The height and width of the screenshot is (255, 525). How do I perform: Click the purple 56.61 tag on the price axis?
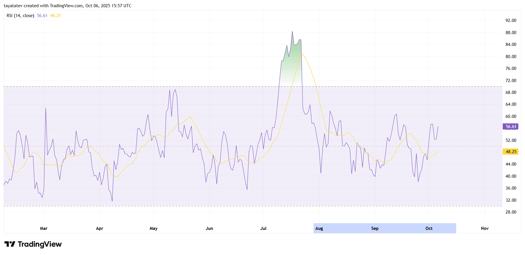click(511, 126)
